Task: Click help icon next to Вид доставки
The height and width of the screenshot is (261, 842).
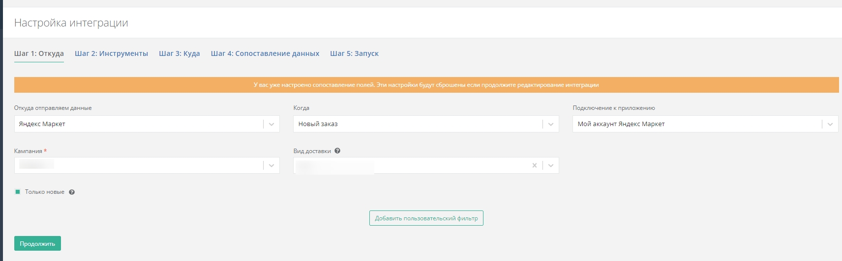Action: tap(337, 151)
